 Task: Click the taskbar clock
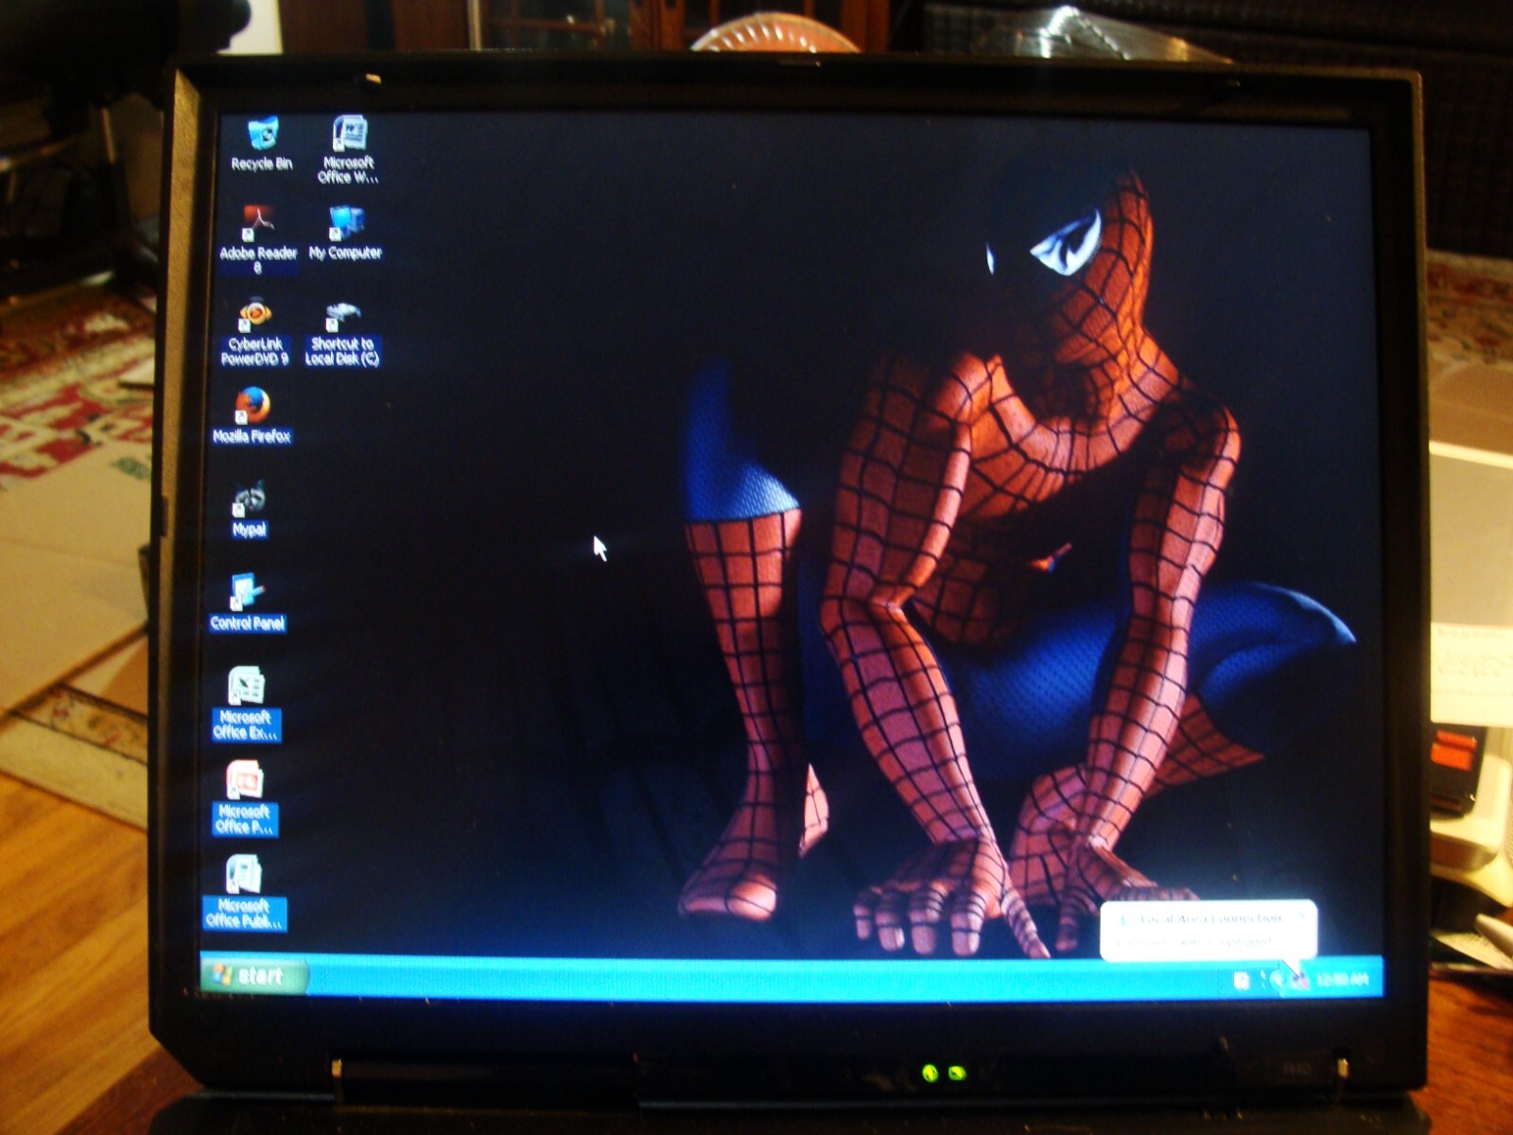1342,979
